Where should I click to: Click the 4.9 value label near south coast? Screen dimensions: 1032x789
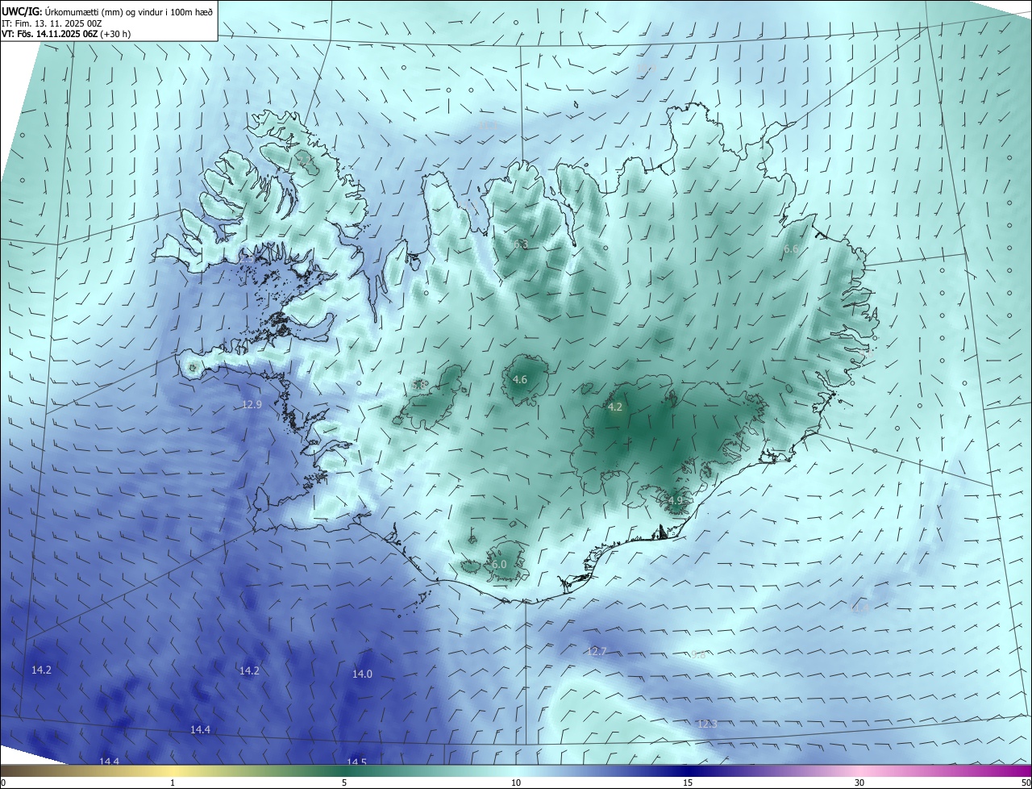(676, 501)
